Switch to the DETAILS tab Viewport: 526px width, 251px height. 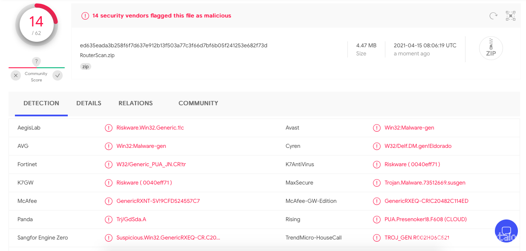pos(89,103)
